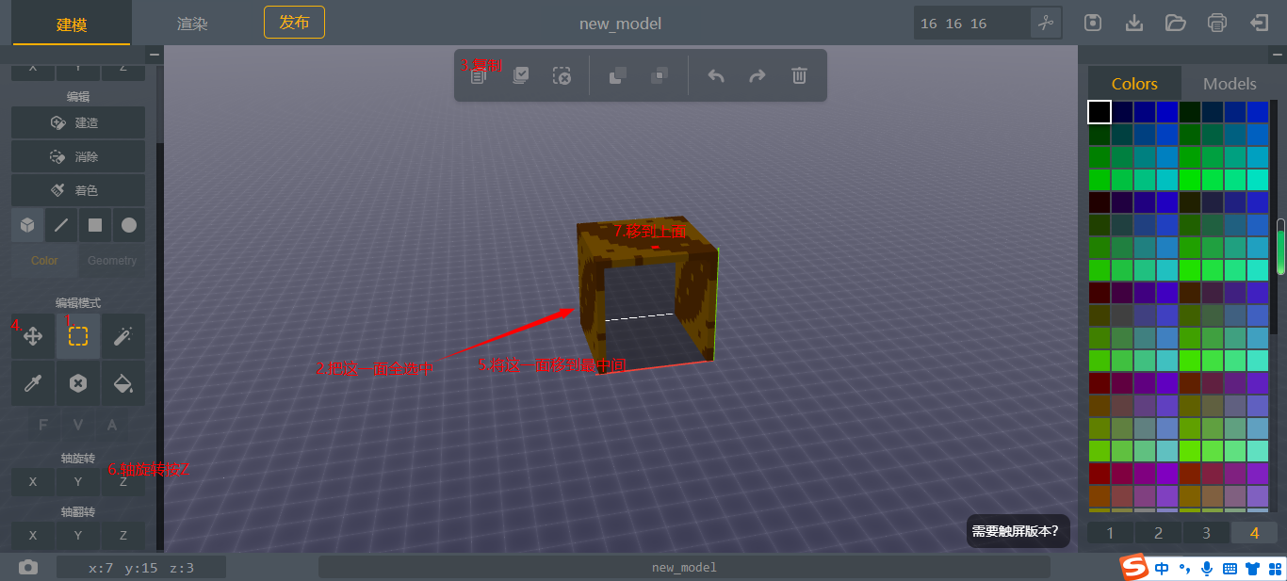The height and width of the screenshot is (581, 1287).
Task: Toggle the 中 Chinese input mode
Action: [x=1163, y=568]
